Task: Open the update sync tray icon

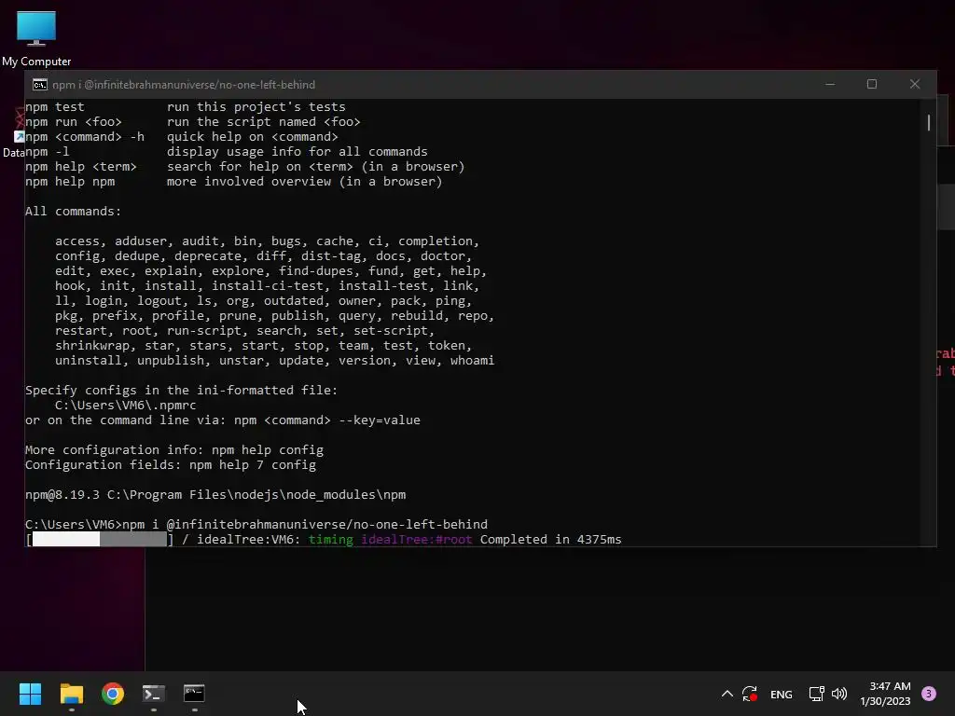Action: click(750, 694)
